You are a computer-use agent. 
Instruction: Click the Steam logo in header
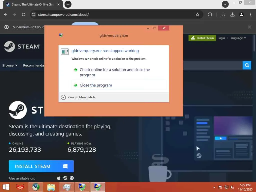click(22, 46)
